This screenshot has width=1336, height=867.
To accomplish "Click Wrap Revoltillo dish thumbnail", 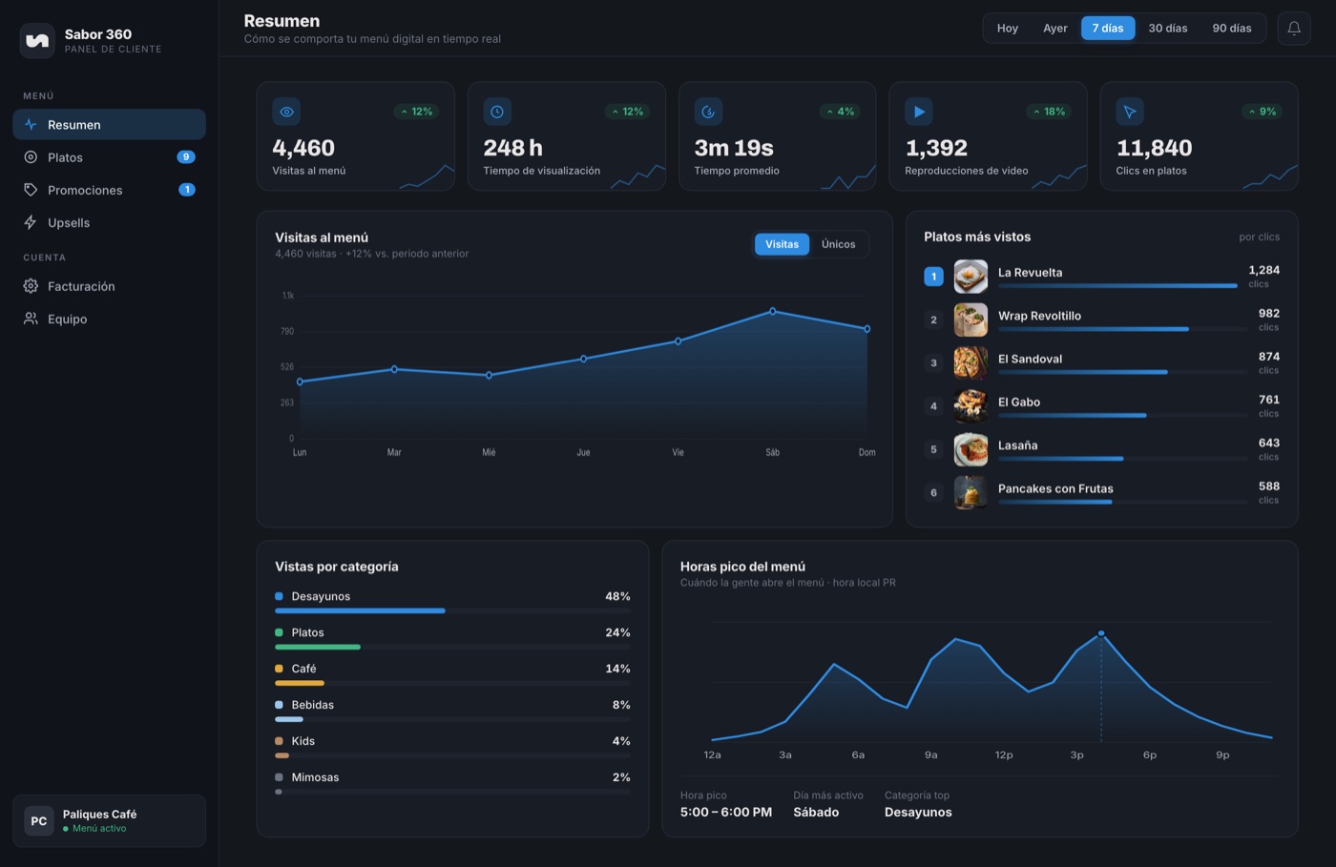I will point(971,320).
